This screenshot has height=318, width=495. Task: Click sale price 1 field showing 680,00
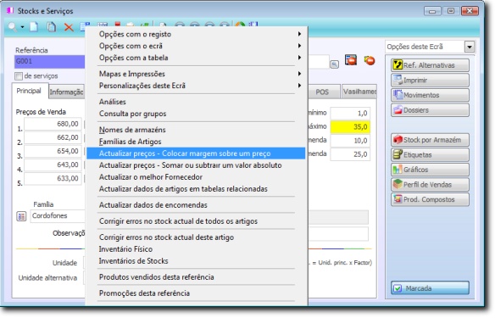pos(53,124)
